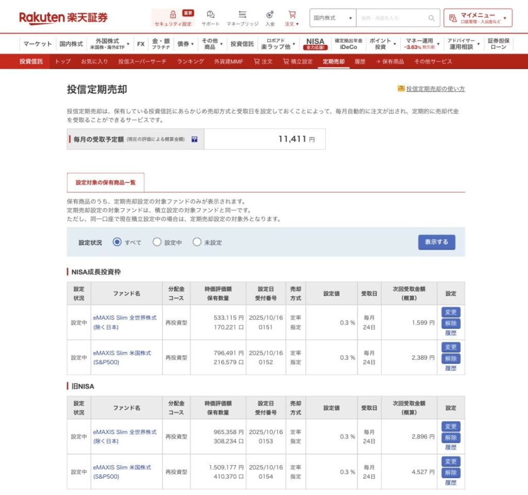Viewport: 528px width, 495px height.
Task: Click 解除 for the 旧NISA S&P500 fund
Action: click(x=451, y=473)
